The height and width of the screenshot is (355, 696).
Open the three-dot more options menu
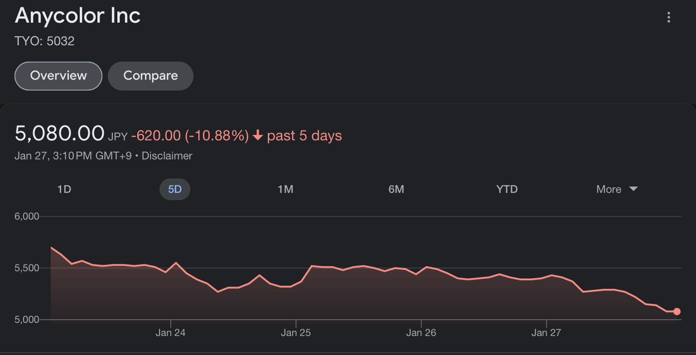(x=668, y=18)
